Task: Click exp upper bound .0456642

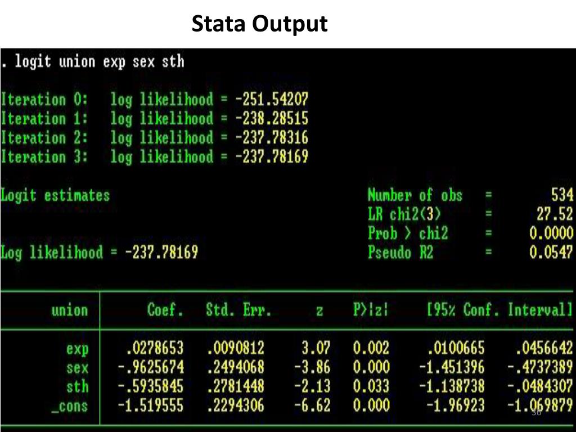Action: 544,348
